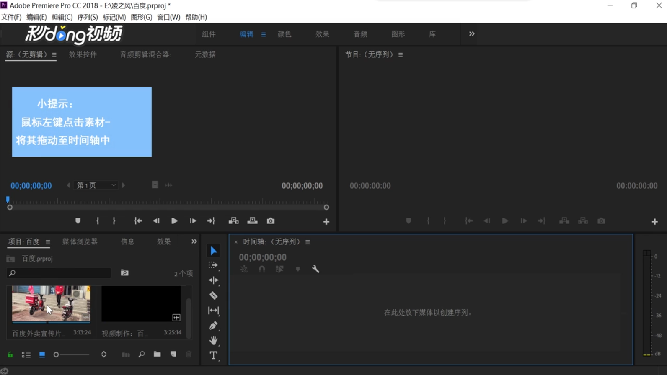This screenshot has height=375, width=667.
Task: Click Mark In in source monitor
Action: (98, 221)
